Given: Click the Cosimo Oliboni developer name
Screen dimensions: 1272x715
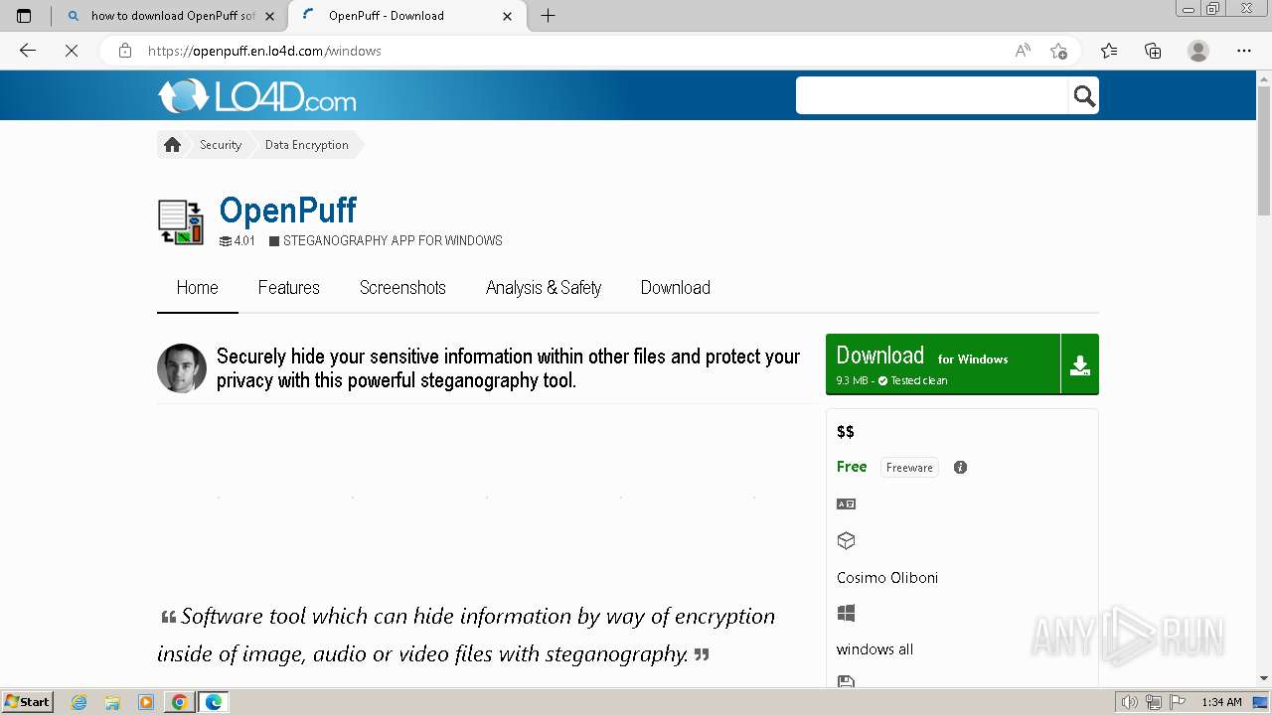Looking at the screenshot, I should (887, 578).
